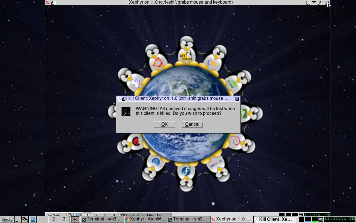The image size is (356, 223).
Task: Open the Kill Client dialog's window menu icon
Action: coord(119,99)
